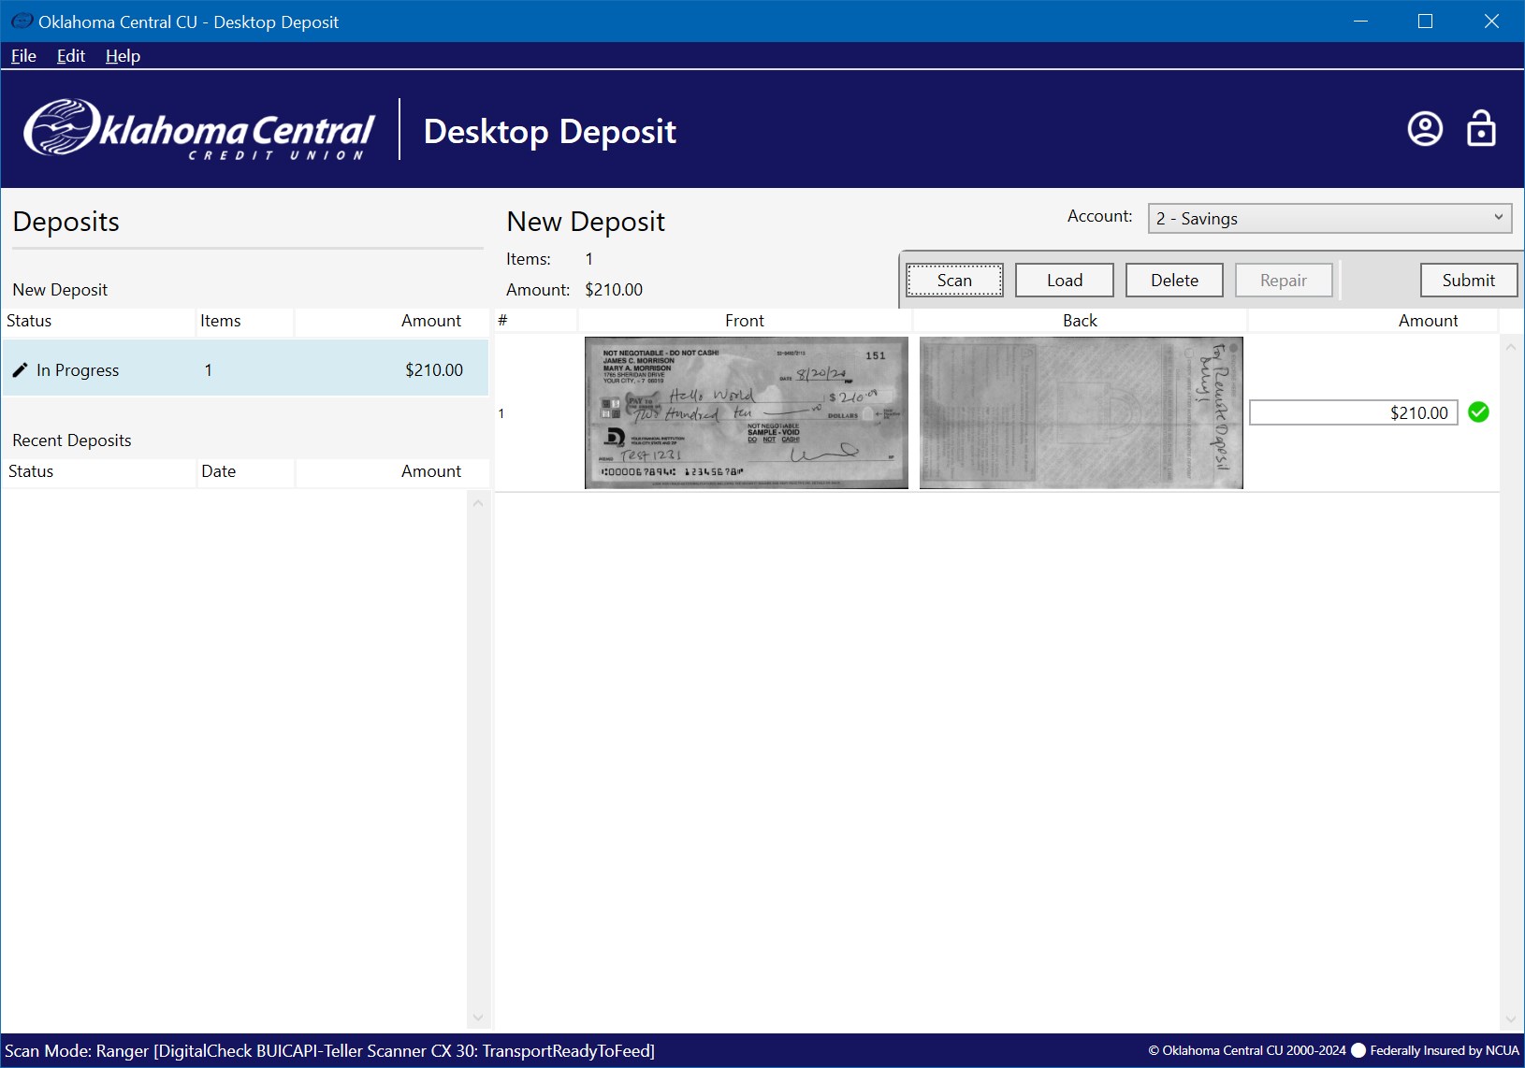The height and width of the screenshot is (1068, 1525).
Task: Click the scroll down arrow in check items list
Action: 1510,1019
